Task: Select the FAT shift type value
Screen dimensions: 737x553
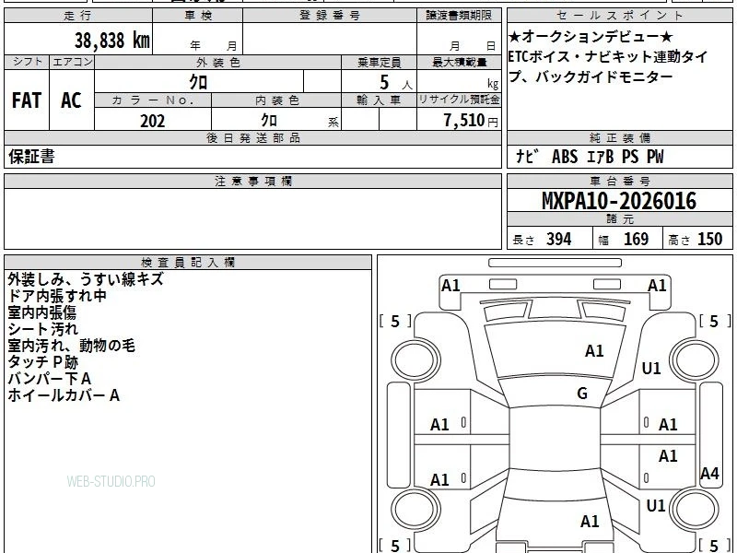Action: point(27,100)
